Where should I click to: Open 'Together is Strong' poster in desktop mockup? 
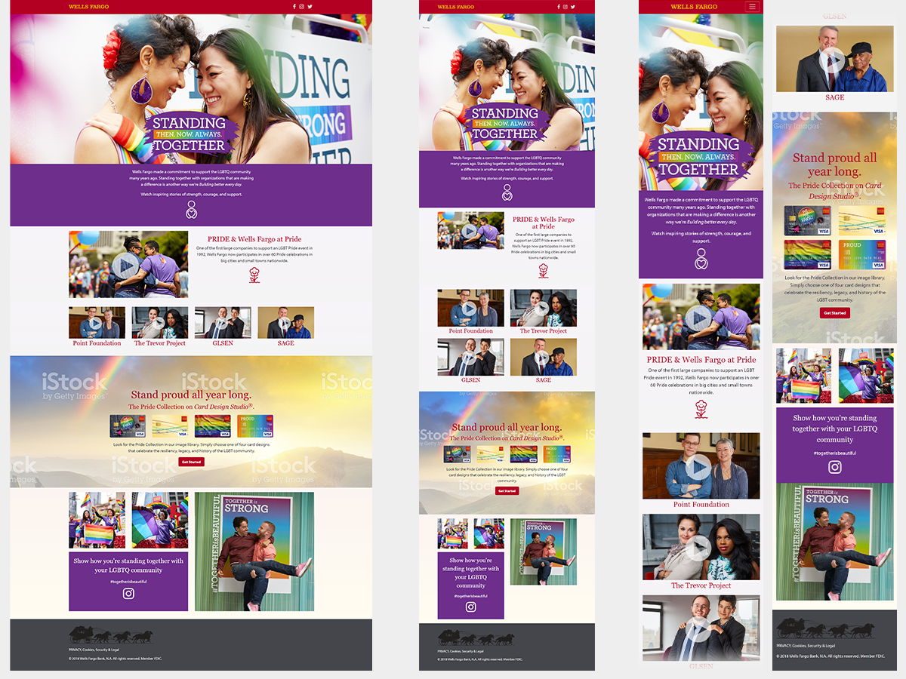pyautogui.click(x=254, y=551)
